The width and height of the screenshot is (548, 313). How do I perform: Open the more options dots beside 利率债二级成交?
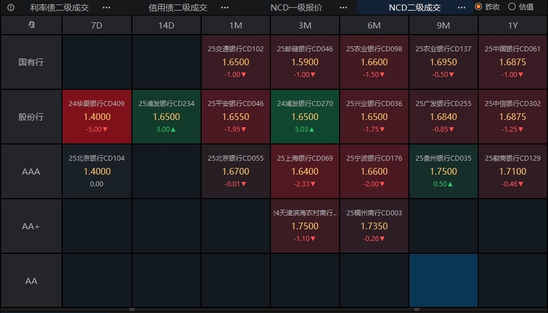(106, 7)
